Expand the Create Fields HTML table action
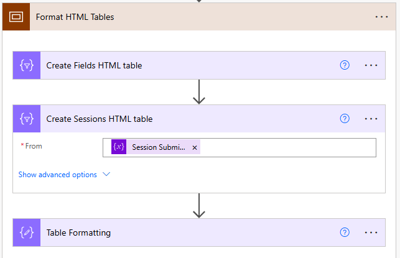The image size is (400, 258). pyautogui.click(x=187, y=65)
